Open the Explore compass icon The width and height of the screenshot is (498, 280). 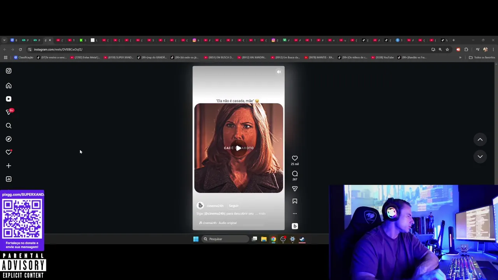(x=9, y=139)
